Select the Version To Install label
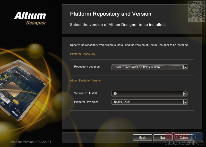The height and width of the screenshot is (147, 206). (86, 93)
